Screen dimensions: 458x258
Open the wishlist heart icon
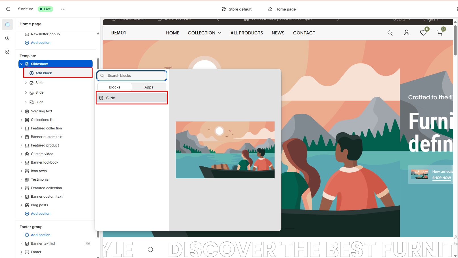tap(423, 33)
